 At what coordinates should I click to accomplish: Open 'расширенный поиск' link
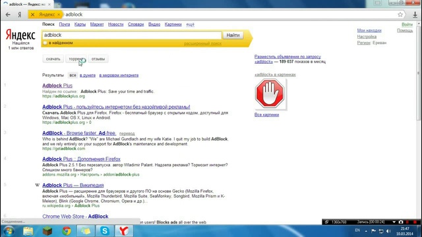coord(202,43)
